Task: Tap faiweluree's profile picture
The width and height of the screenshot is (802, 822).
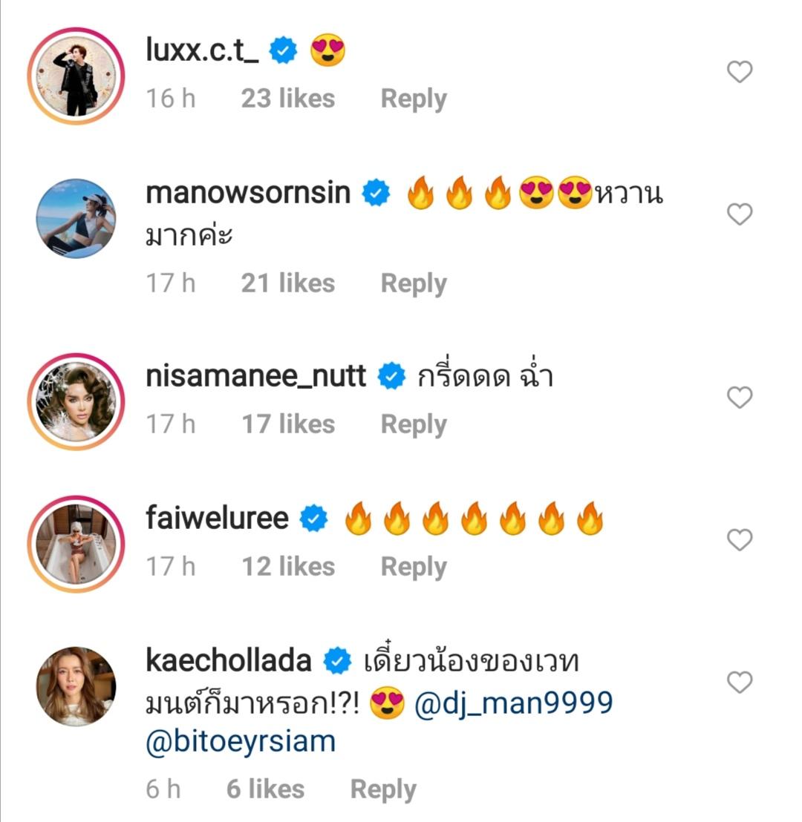Action: coord(76,544)
